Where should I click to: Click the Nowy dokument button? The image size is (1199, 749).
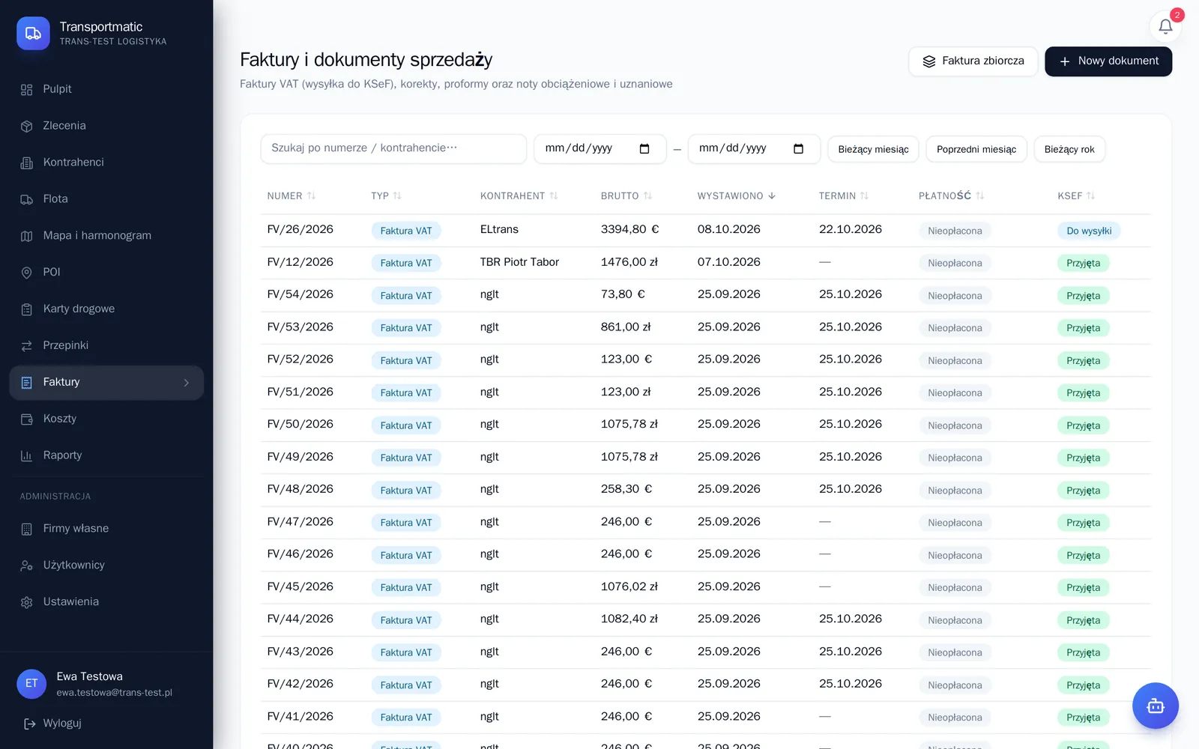[1108, 61]
